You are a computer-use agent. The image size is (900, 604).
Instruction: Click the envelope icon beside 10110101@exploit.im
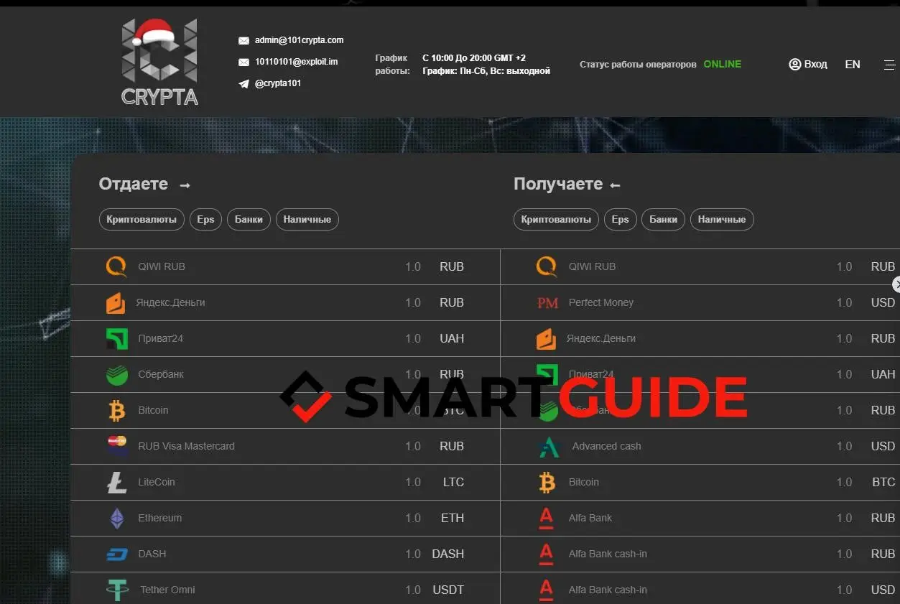coord(243,62)
